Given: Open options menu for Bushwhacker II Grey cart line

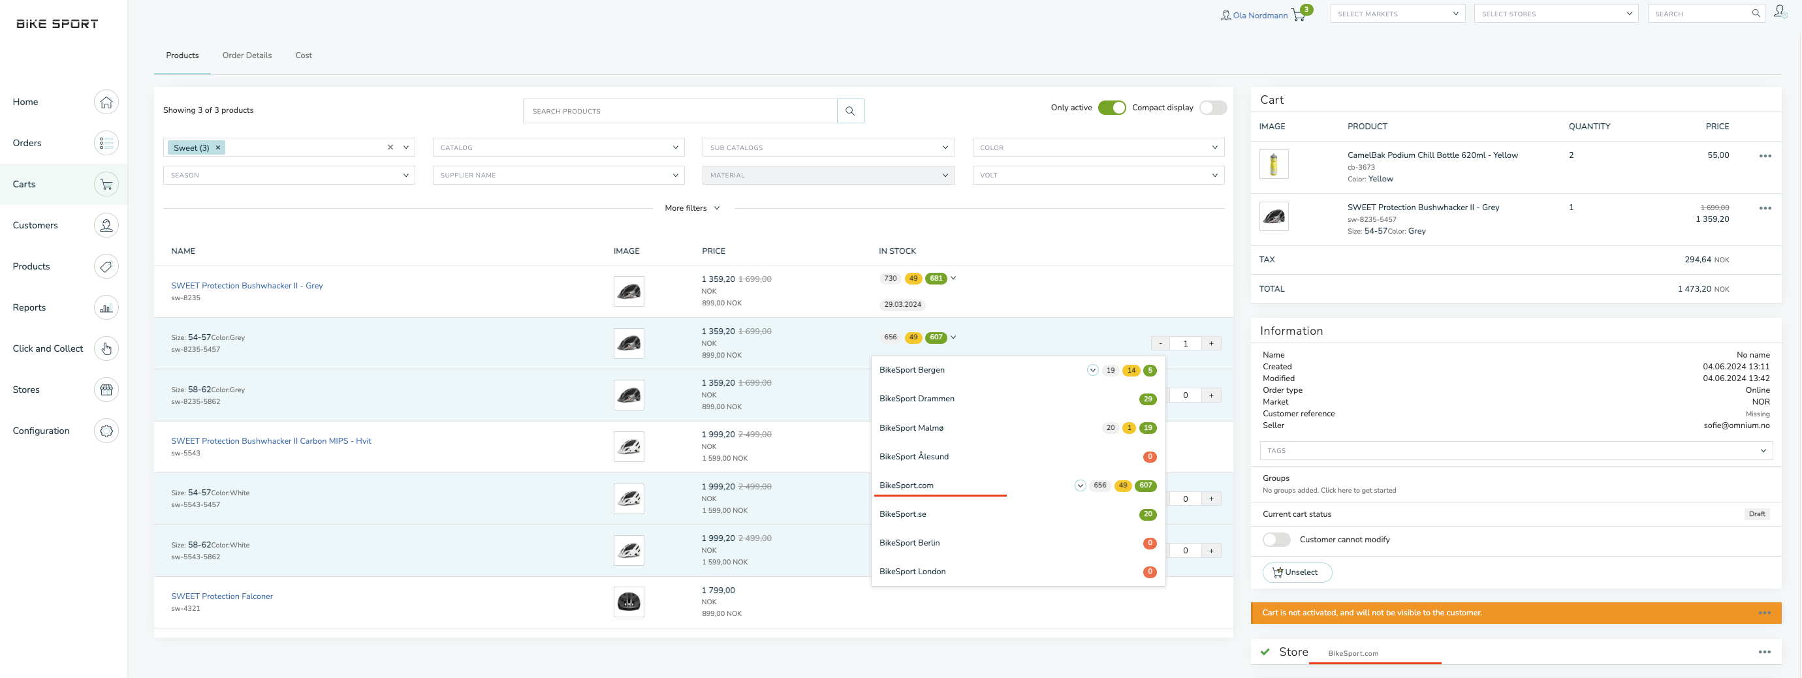Looking at the screenshot, I should tap(1765, 208).
